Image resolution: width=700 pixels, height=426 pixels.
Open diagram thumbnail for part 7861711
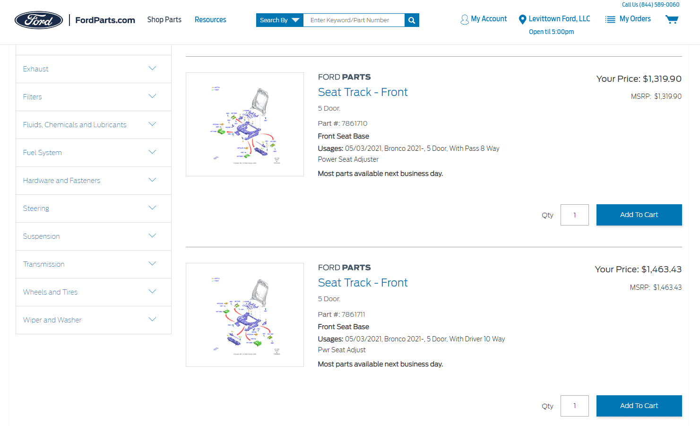(x=245, y=315)
